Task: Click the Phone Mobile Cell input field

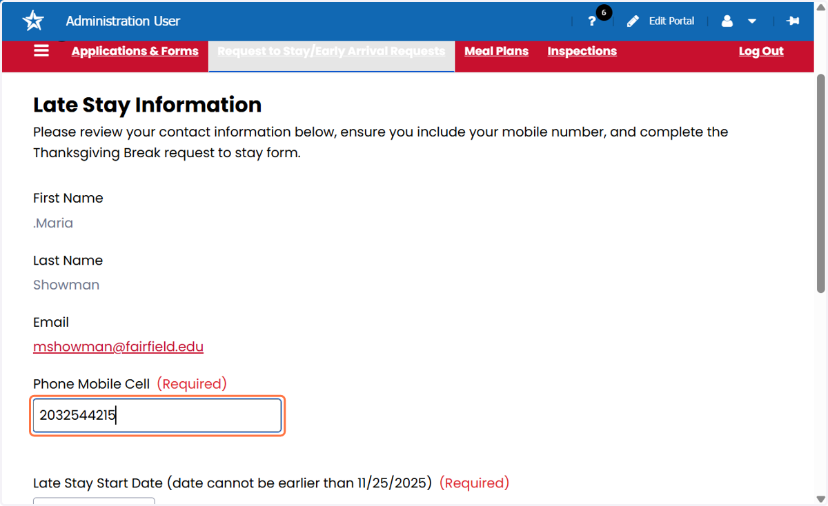Action: [157, 415]
